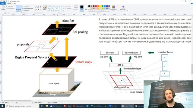193x108 pixels.
Task: Pick the Curve shape
Action: pos(51,6)
